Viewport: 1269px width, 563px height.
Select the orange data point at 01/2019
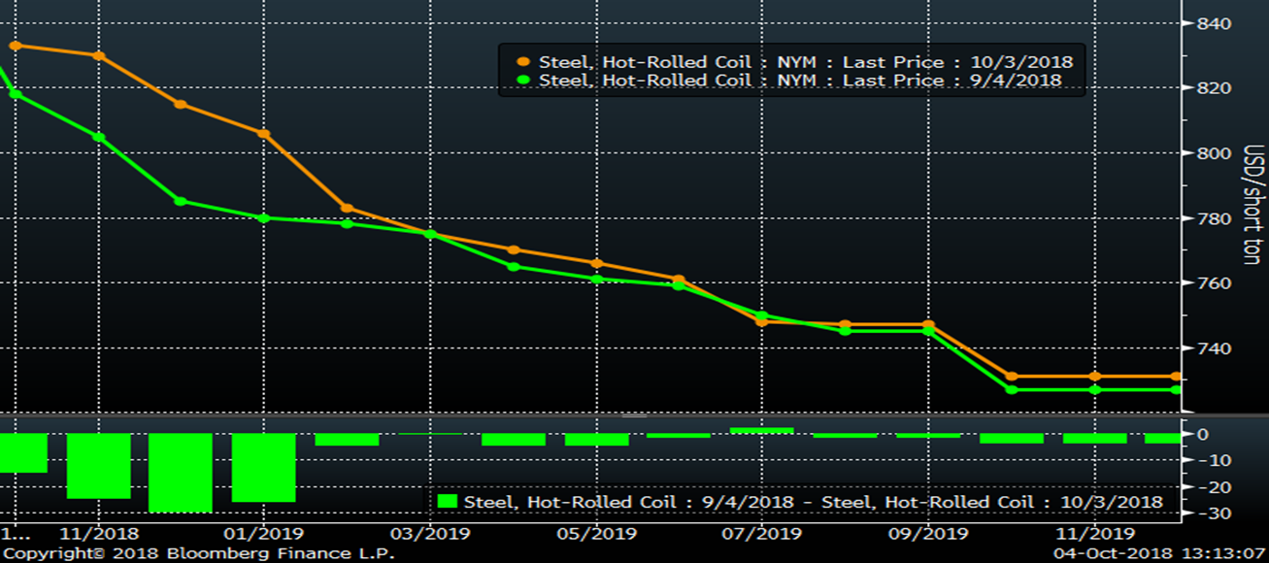263,133
